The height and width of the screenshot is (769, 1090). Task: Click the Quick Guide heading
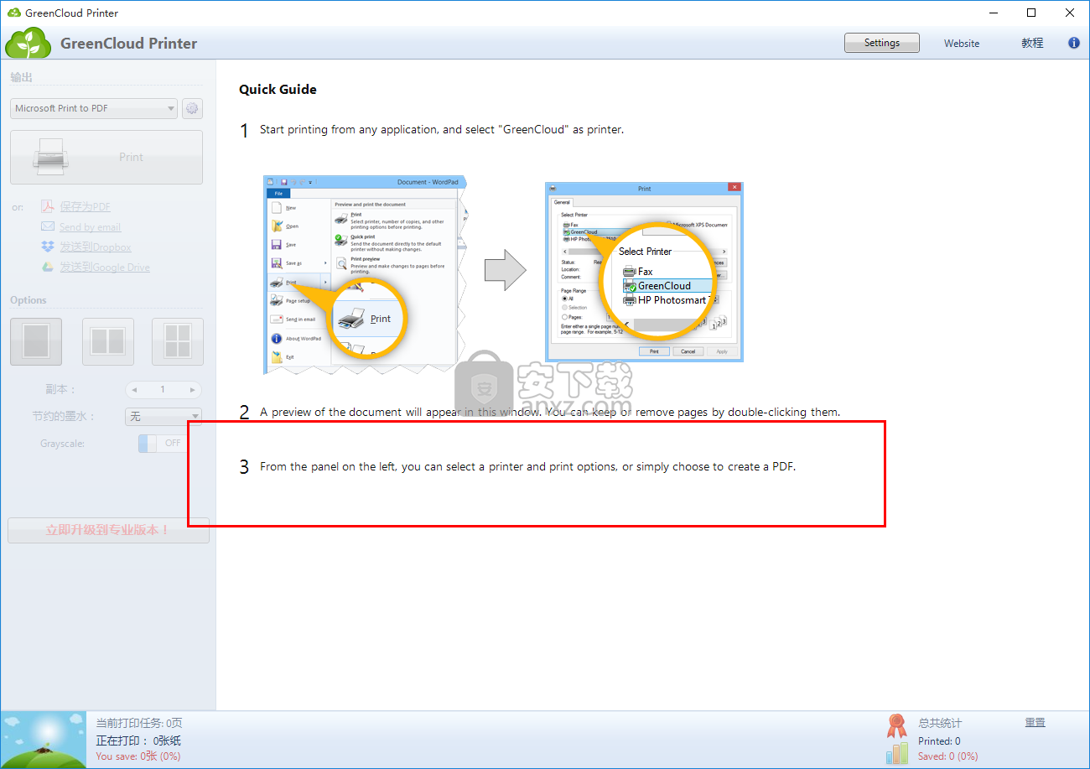click(x=278, y=89)
